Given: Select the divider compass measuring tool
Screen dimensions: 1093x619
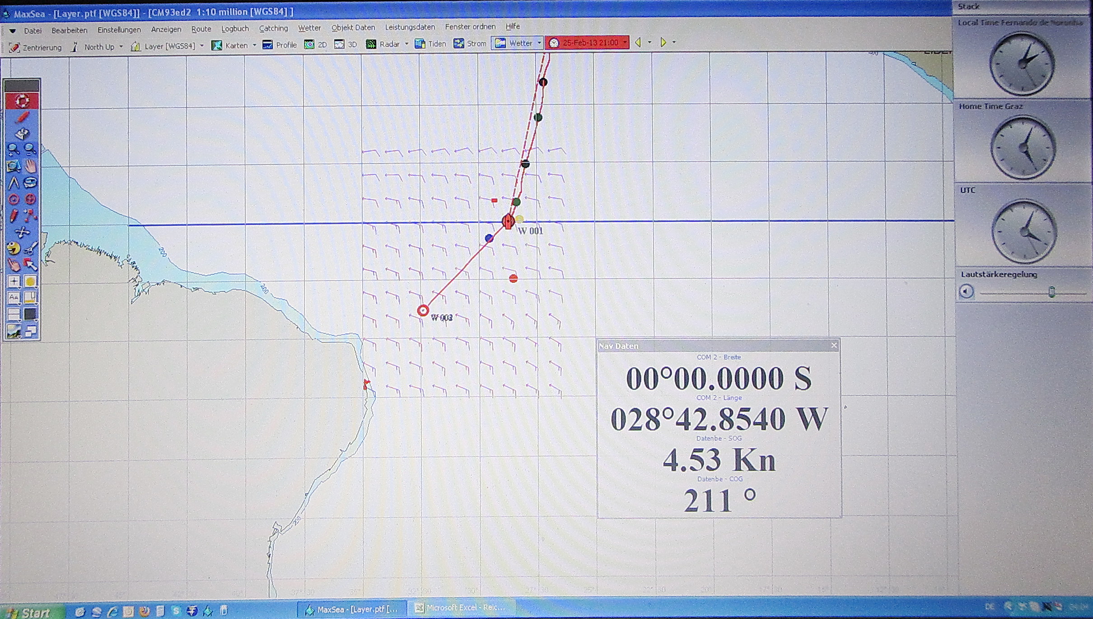Looking at the screenshot, I should click(x=14, y=183).
